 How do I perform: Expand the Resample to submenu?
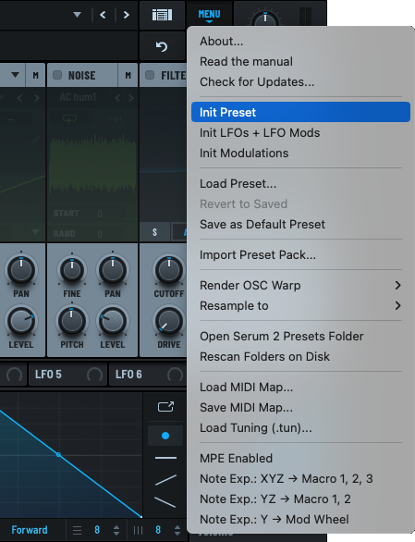pos(300,305)
